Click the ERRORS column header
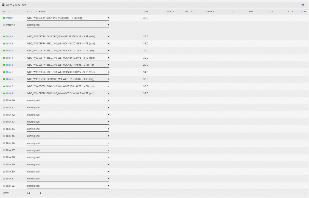Image resolution: width=309 pixels, height=198 pixels. tap(209, 11)
